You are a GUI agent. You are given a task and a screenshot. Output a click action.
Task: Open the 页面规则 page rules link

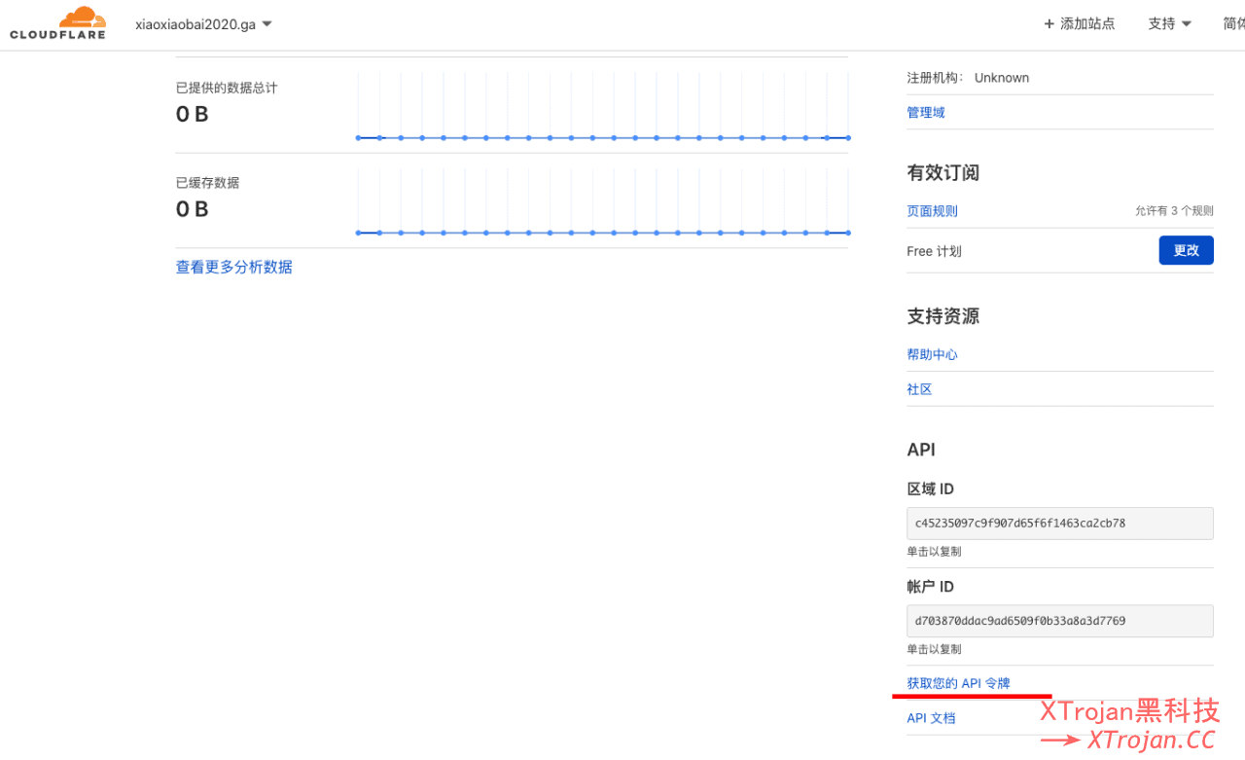click(932, 211)
